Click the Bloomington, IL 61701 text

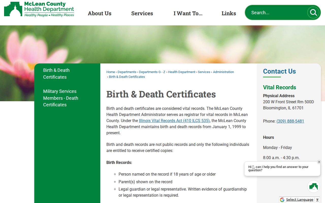point(283,108)
